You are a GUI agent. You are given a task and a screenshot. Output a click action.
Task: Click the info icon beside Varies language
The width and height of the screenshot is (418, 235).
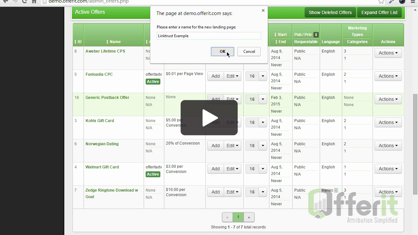(x=336, y=190)
